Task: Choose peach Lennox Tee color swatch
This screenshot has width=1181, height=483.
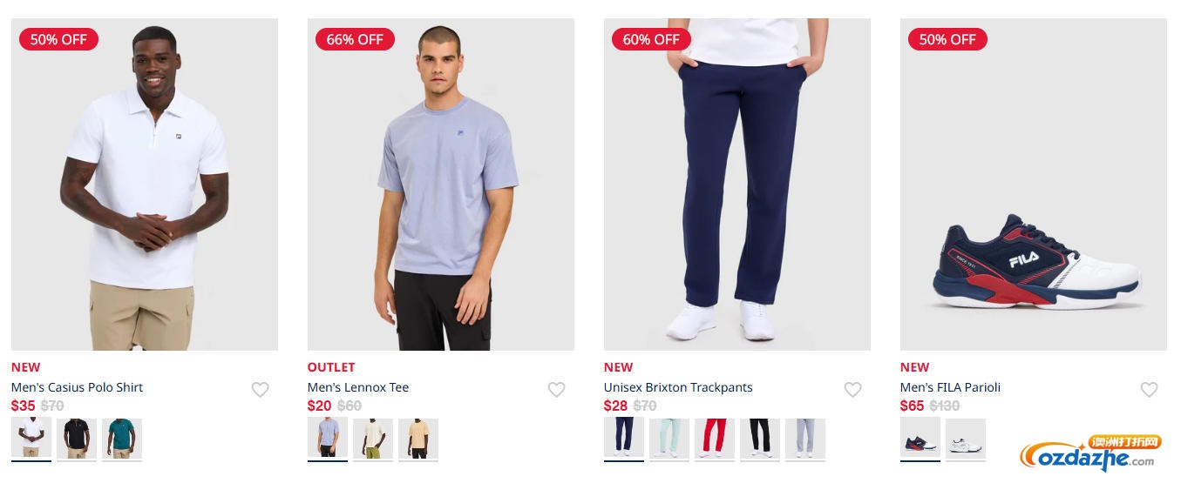Action: coord(418,439)
